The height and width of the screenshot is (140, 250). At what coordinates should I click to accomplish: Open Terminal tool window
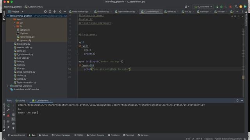click(129, 135)
